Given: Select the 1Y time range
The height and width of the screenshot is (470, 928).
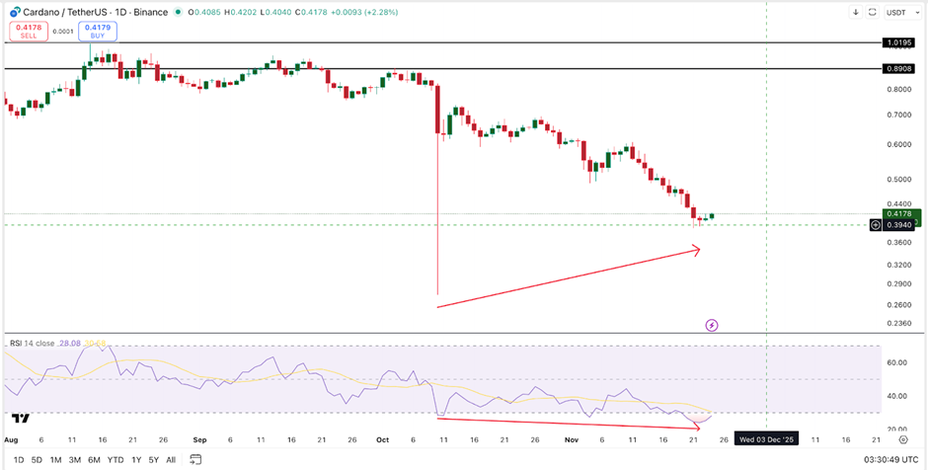Looking at the screenshot, I should click(136, 460).
